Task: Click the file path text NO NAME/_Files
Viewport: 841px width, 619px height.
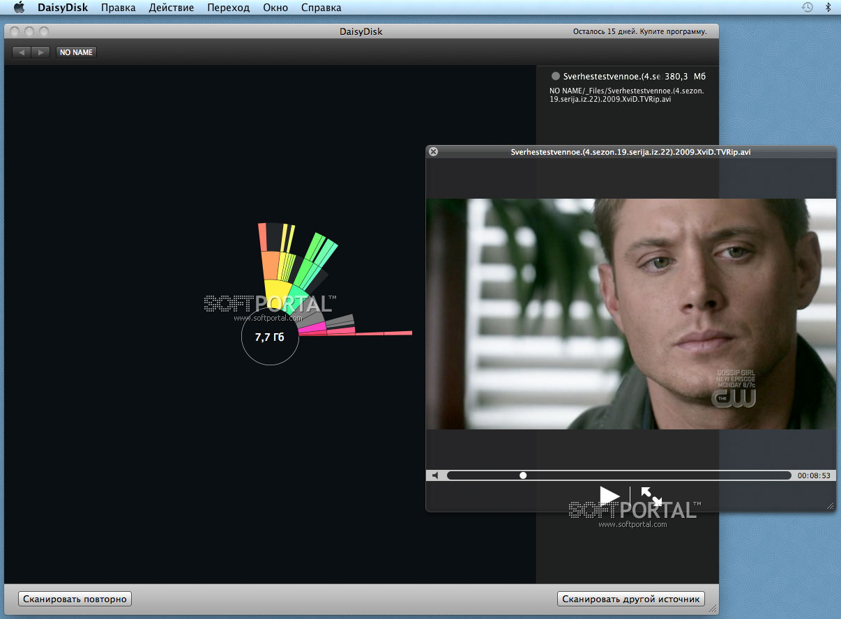Action: 627,95
